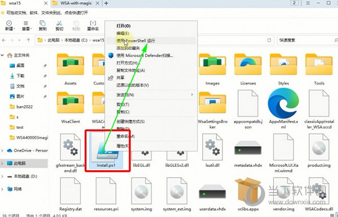Click 本地磁盘 (C:) in the address breadcrumb
This screenshot has width=338, height=217.
pos(76,40)
